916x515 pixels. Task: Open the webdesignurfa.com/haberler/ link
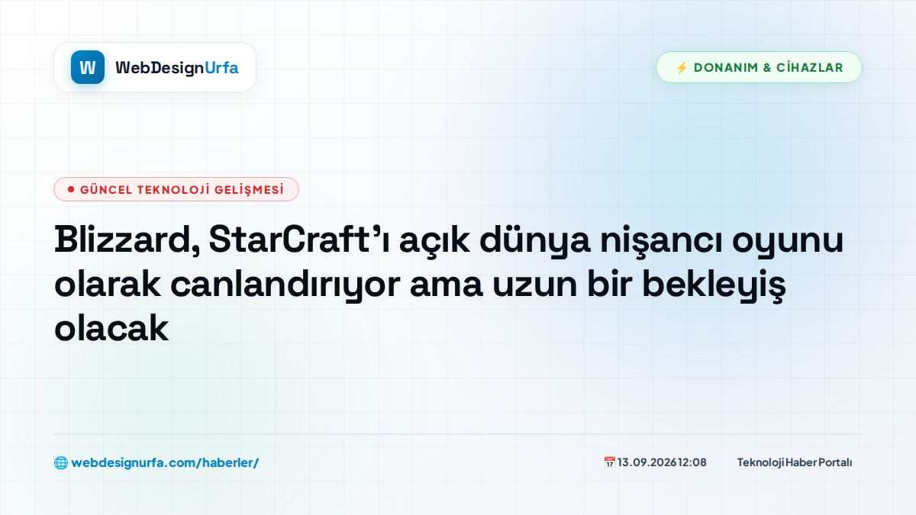[x=165, y=462]
